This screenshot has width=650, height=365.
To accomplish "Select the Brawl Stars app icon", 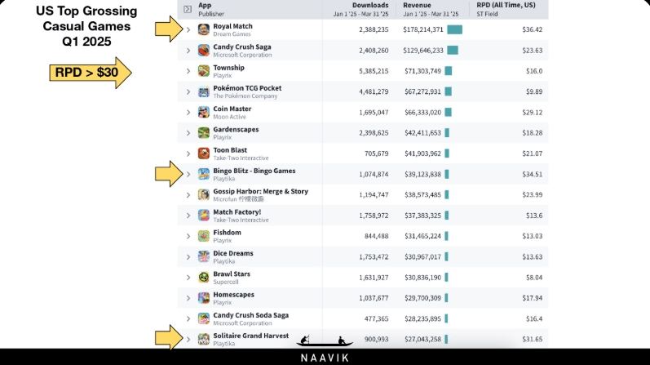I will click(x=203, y=278).
